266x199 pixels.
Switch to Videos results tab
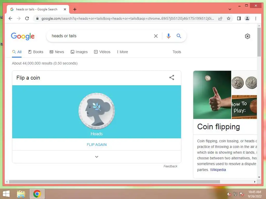102,52
